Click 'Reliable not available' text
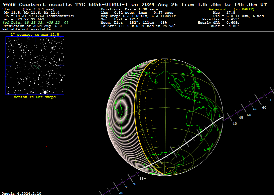The image size is (274, 195). pyautogui.click(x=26, y=29)
